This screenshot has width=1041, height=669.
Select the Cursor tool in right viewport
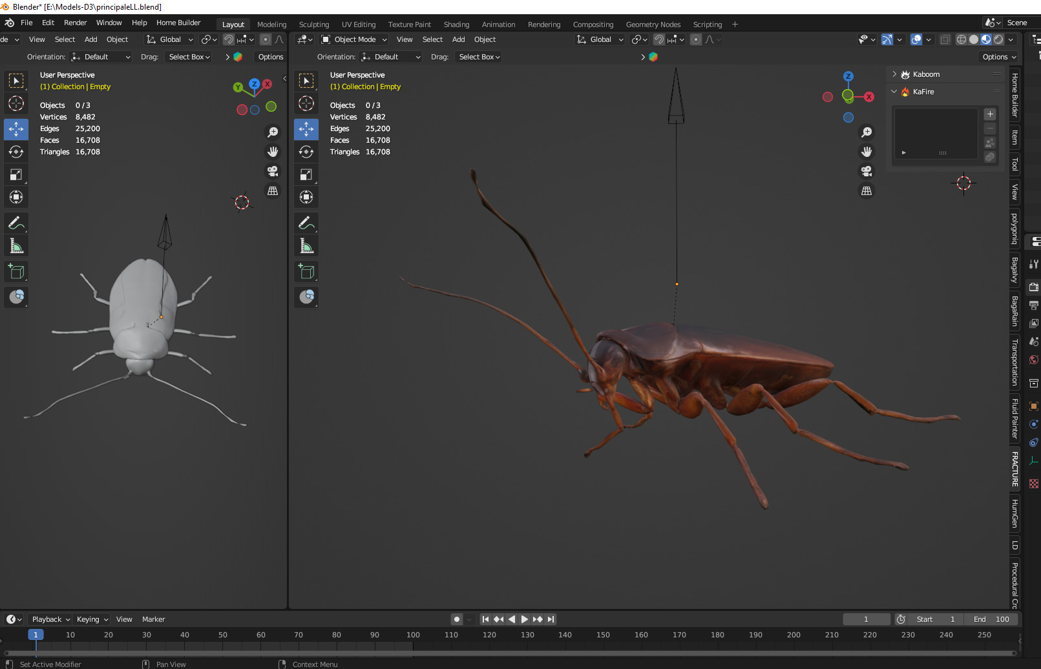point(306,103)
